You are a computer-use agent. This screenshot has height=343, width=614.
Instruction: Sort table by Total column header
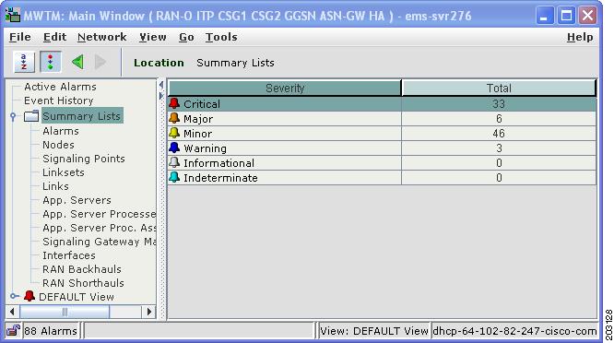point(499,89)
